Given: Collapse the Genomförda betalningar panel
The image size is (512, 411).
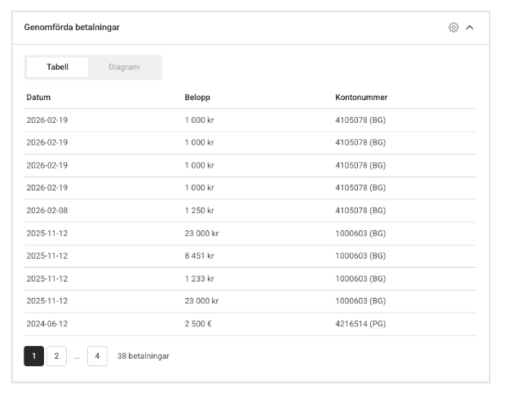Looking at the screenshot, I should (x=470, y=28).
